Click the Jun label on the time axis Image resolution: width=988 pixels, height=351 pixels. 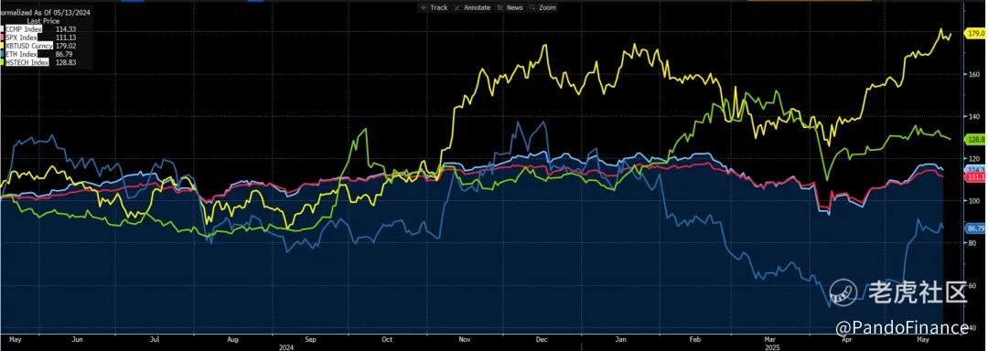(78, 339)
